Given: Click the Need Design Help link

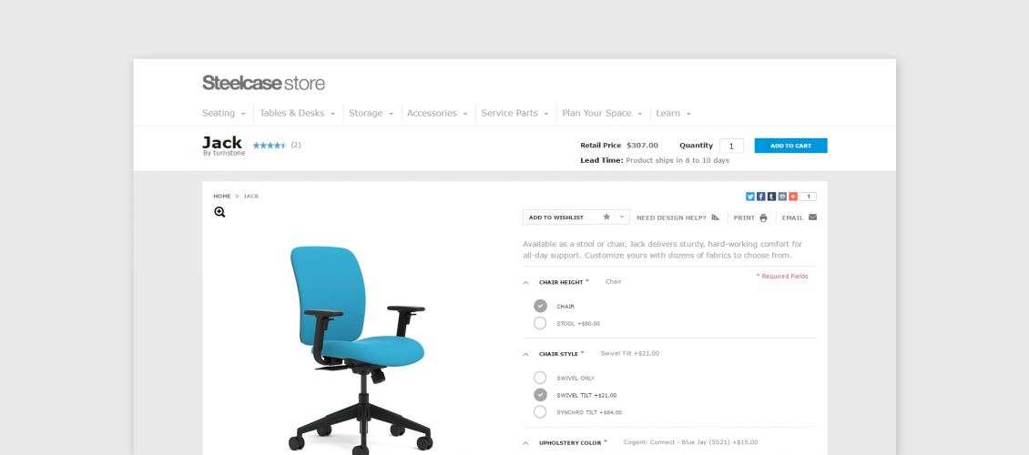Looking at the screenshot, I should point(671,217).
